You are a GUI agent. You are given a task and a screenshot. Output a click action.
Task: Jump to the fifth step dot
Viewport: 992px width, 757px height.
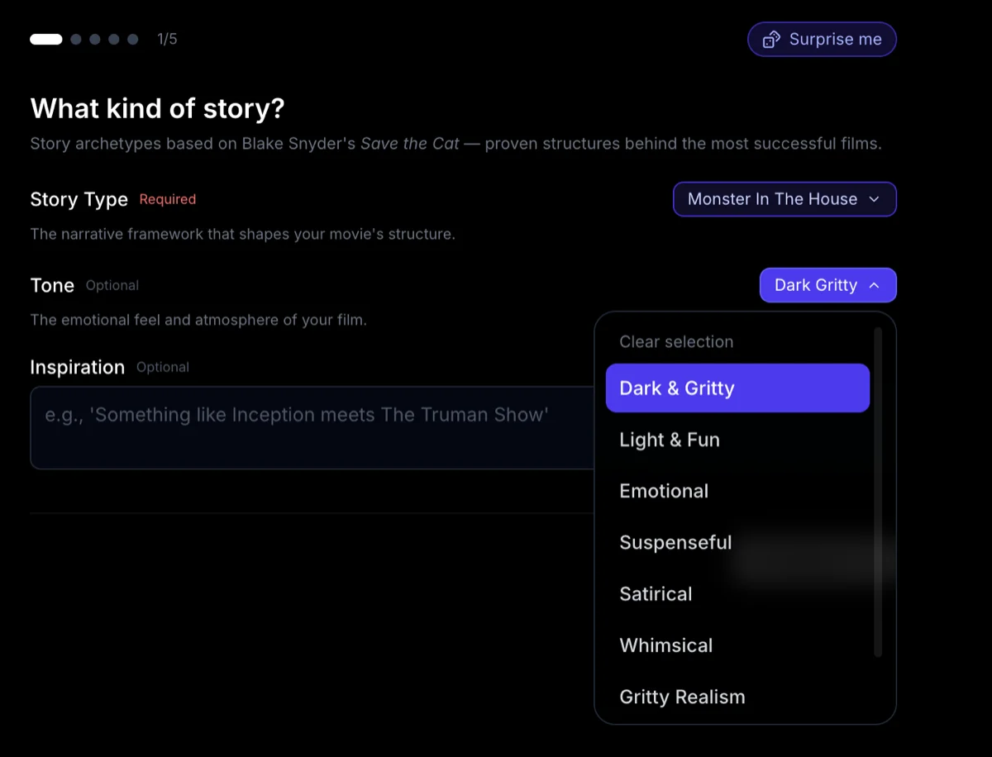133,39
